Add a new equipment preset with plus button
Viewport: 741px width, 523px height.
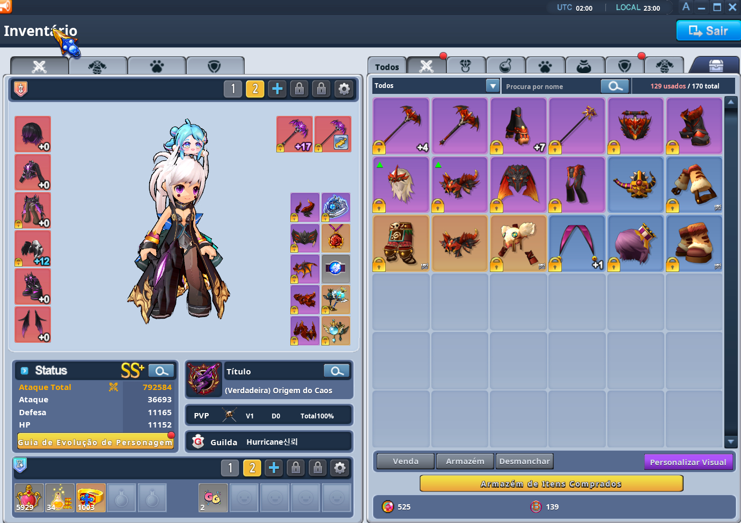(277, 89)
